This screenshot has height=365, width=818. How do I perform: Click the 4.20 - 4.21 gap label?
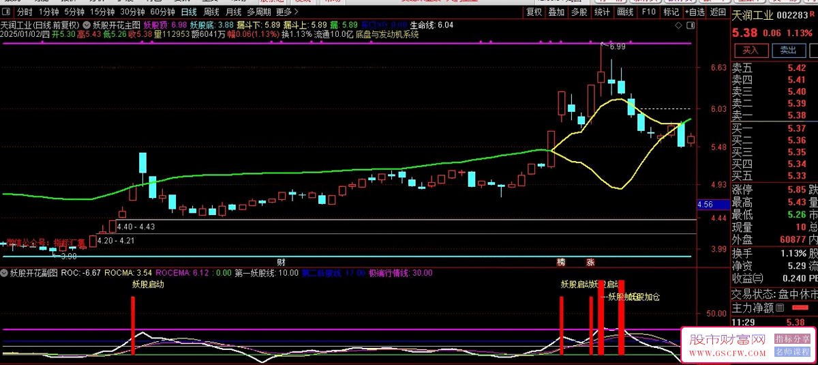point(117,241)
